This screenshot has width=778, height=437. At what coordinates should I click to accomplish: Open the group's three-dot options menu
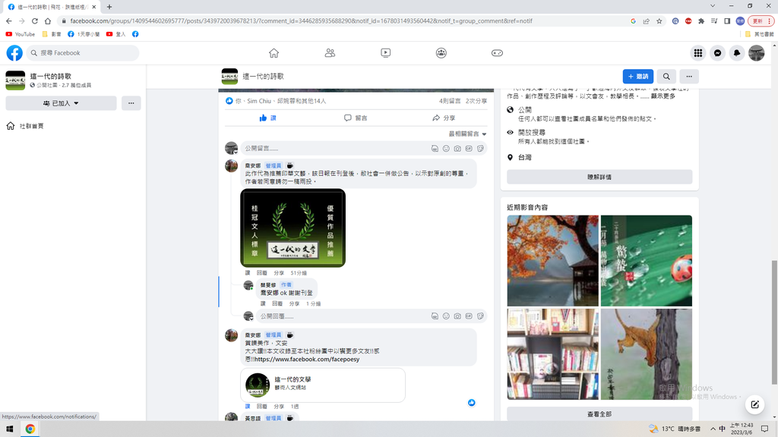(x=689, y=77)
